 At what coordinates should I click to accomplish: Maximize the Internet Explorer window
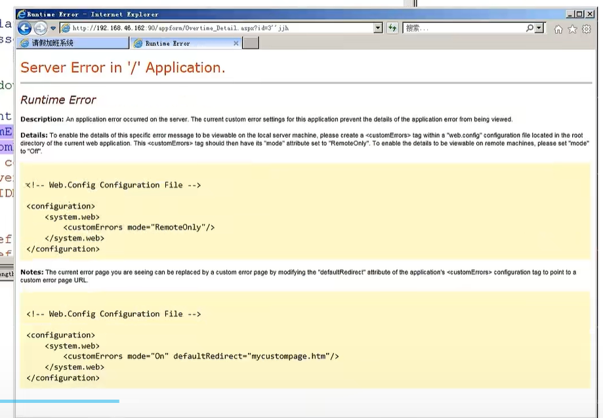click(579, 14)
